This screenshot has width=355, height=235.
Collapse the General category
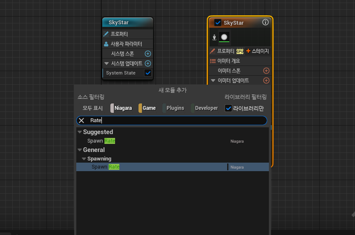point(80,150)
